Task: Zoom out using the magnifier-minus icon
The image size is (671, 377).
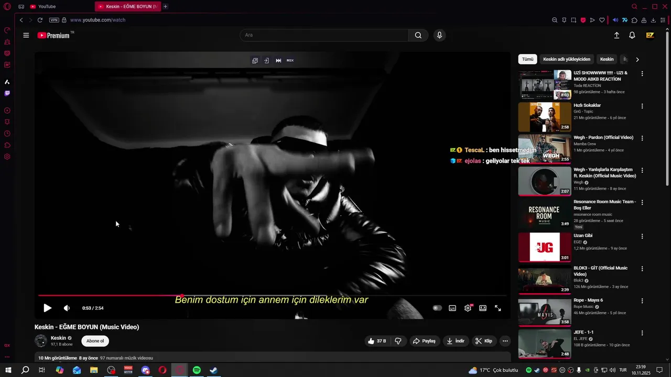Action: coord(555,20)
